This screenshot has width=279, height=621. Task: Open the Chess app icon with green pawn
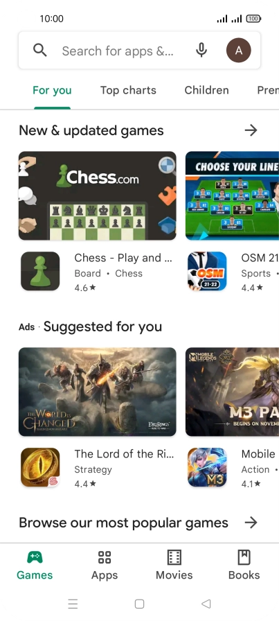pyautogui.click(x=40, y=271)
